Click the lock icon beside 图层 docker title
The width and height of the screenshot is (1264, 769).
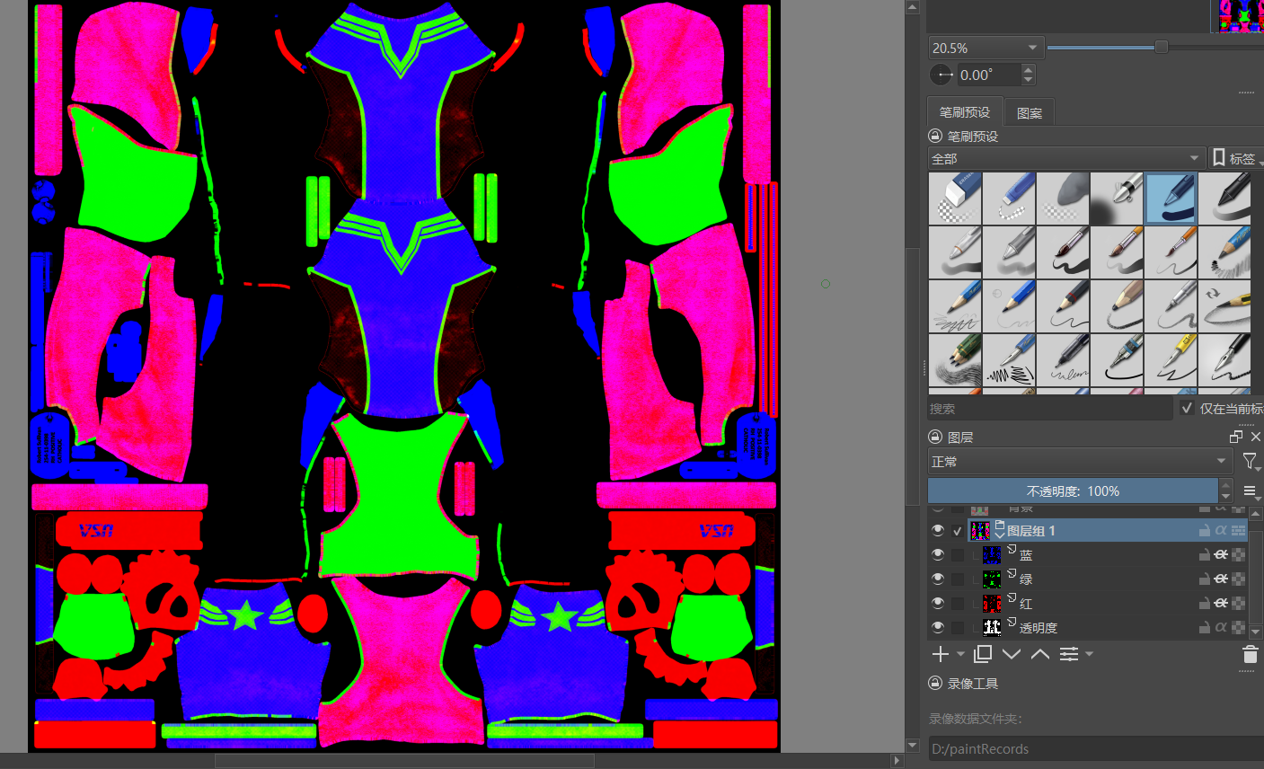tap(935, 437)
